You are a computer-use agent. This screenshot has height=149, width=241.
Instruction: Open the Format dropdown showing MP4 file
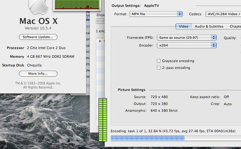click(x=156, y=14)
